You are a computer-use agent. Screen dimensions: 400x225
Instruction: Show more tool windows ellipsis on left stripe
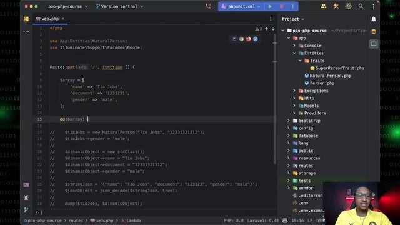tap(26, 31)
